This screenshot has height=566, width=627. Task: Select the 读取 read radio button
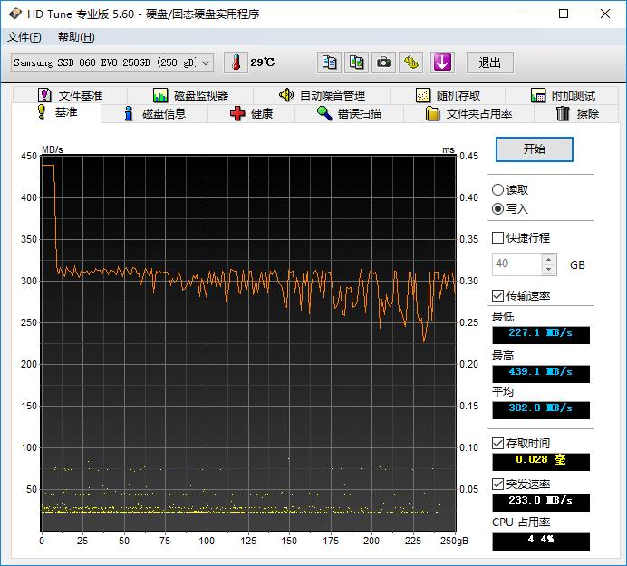coord(497,189)
